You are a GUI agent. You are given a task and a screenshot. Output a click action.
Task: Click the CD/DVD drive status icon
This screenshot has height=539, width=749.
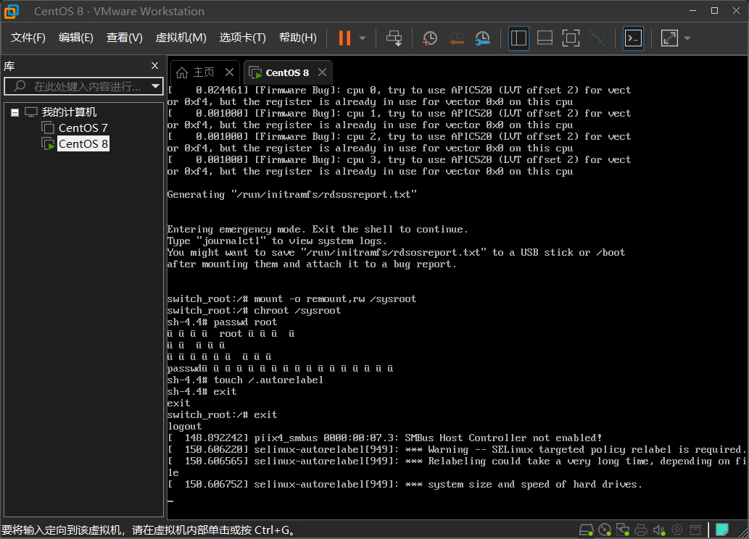pyautogui.click(x=605, y=530)
